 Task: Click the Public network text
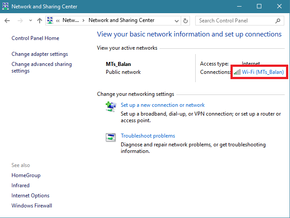(x=123, y=72)
